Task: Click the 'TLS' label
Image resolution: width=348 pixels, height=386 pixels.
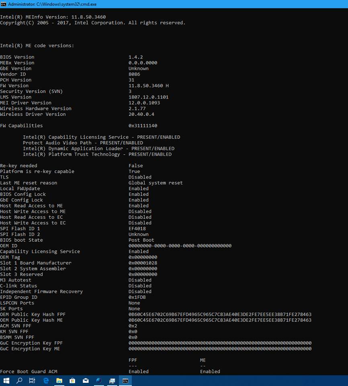Action: pos(4,177)
